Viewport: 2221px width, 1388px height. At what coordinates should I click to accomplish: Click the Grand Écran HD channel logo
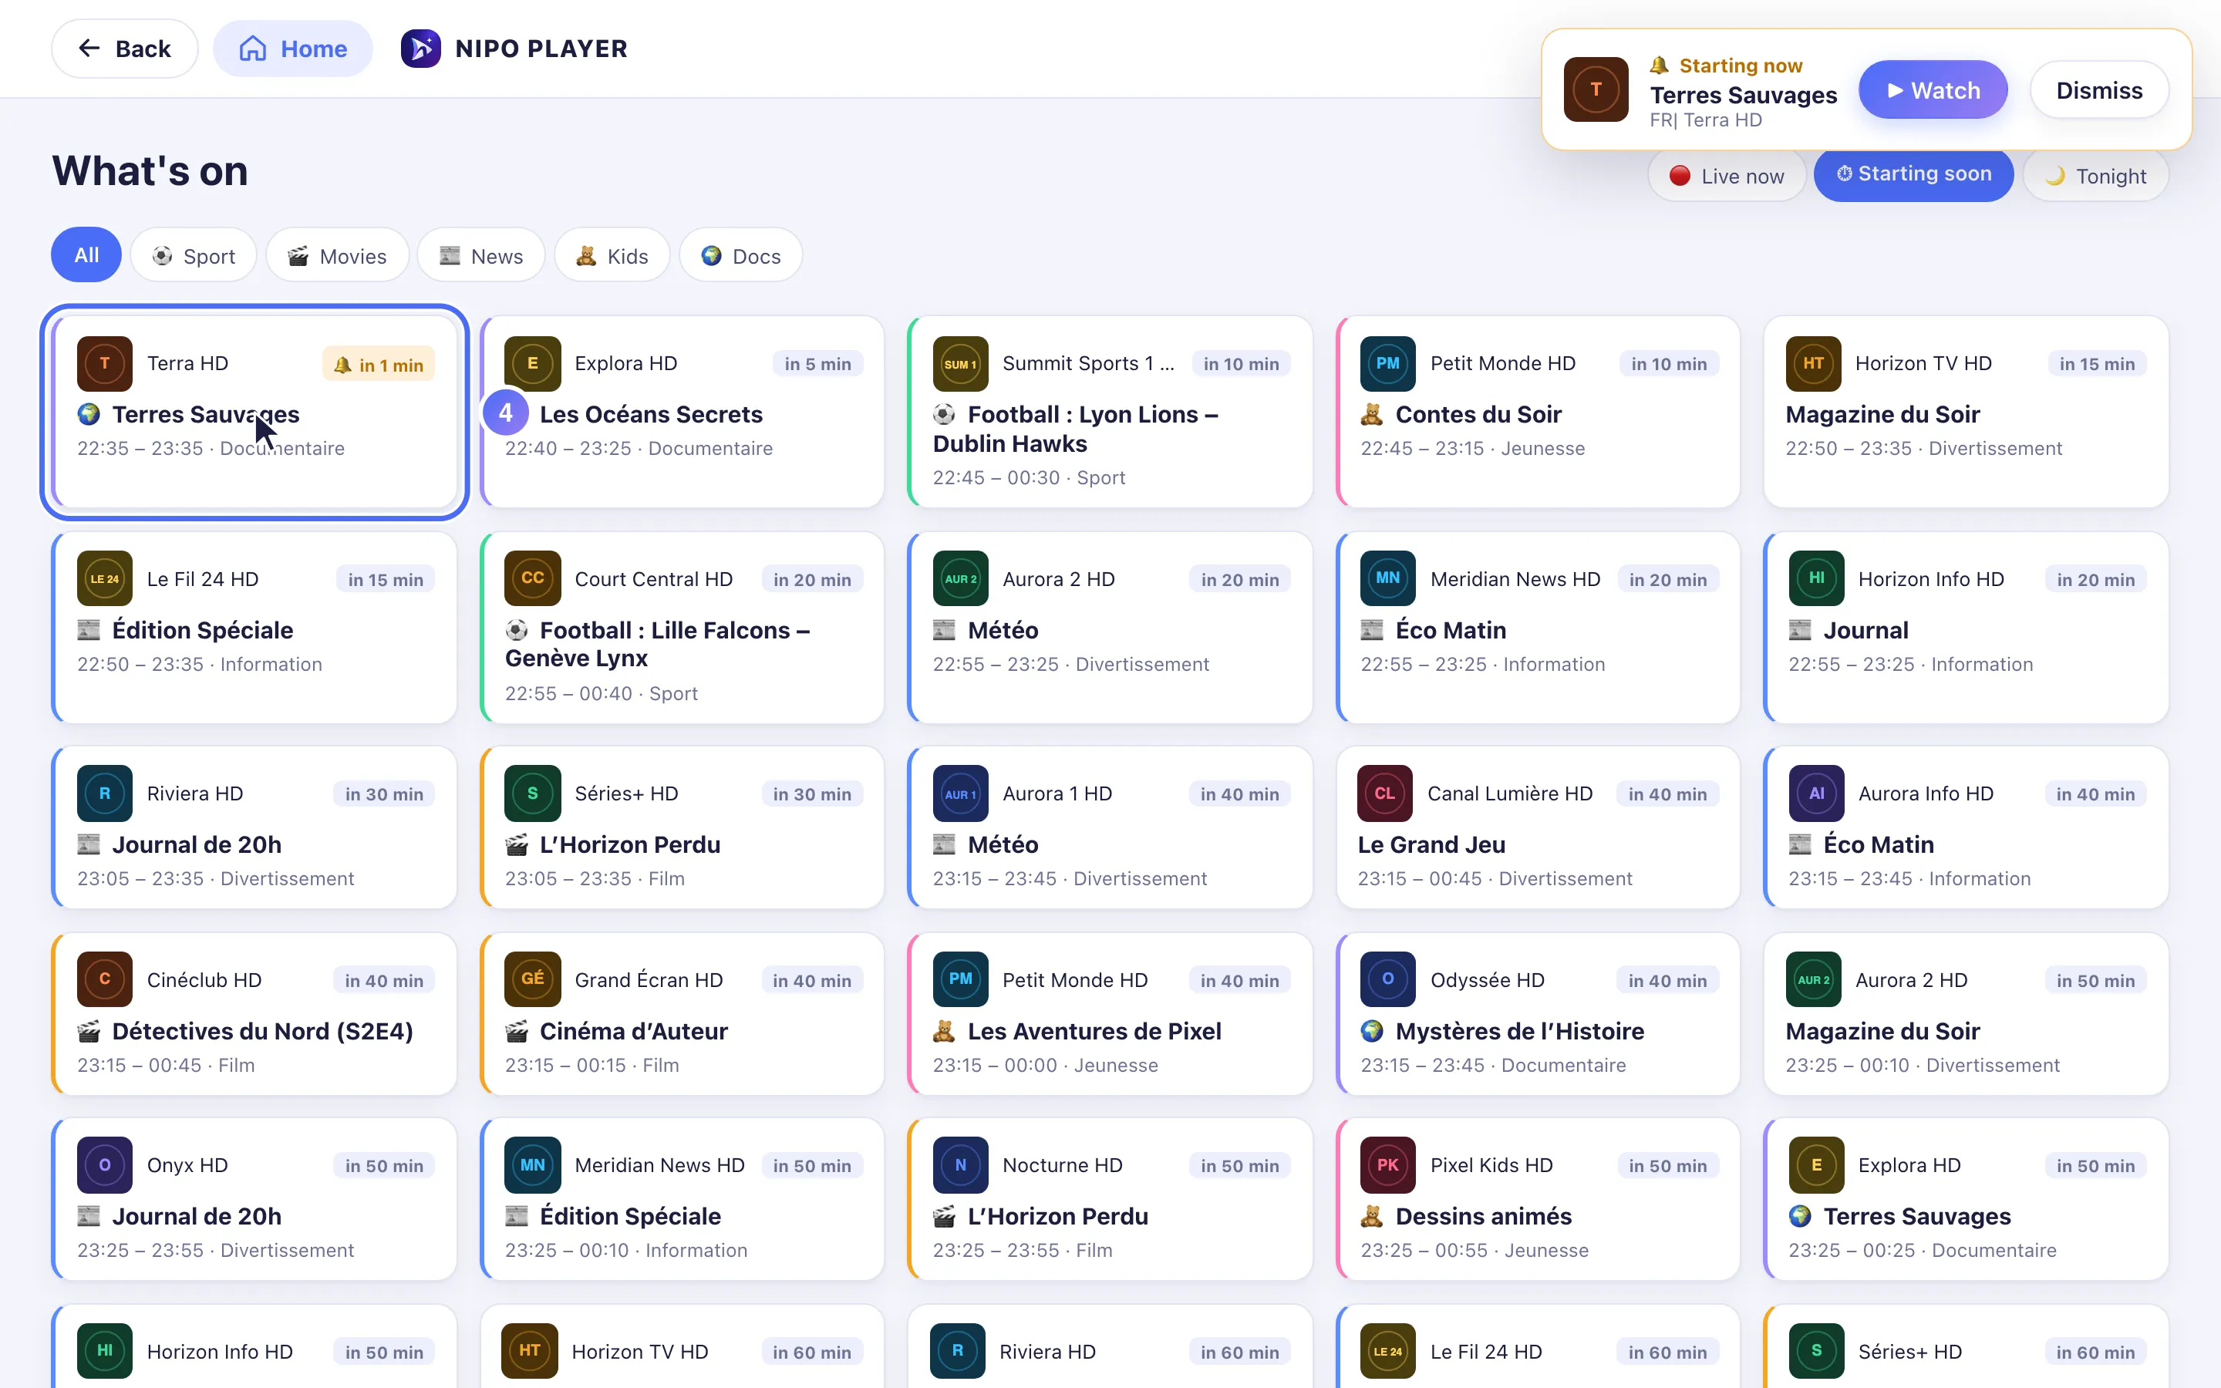coord(532,979)
